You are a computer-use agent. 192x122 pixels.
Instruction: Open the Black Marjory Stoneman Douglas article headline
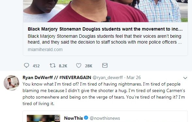tap(105, 29)
